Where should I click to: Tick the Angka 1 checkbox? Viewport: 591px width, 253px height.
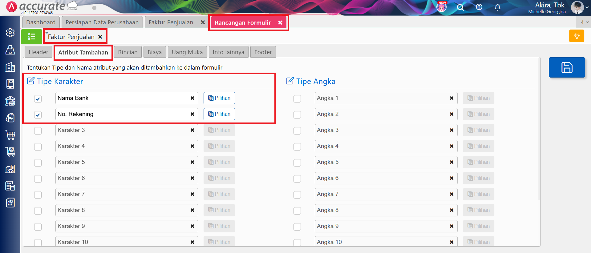(297, 99)
